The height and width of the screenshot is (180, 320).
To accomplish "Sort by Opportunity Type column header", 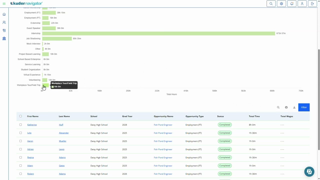I will (194, 116).
